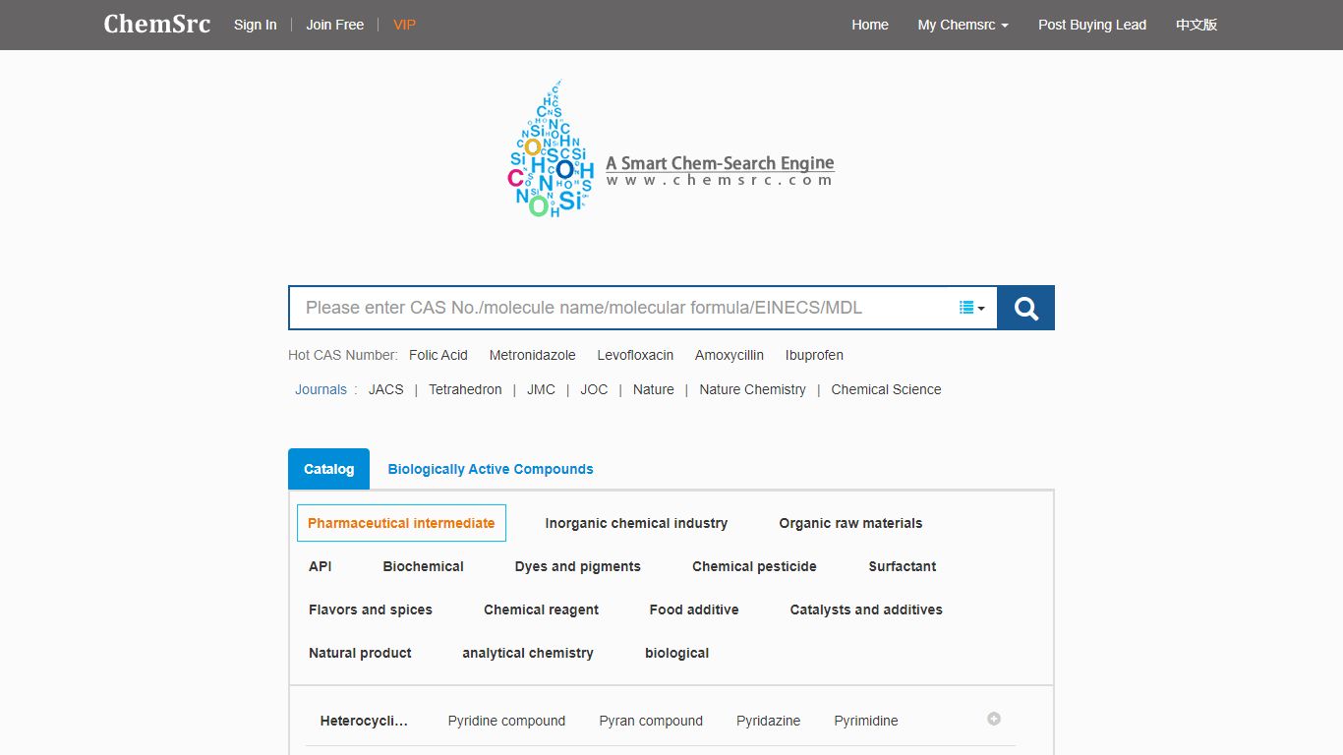The width and height of the screenshot is (1343, 755).
Task: Select hot CAS Folic Acid
Action: tap(438, 355)
